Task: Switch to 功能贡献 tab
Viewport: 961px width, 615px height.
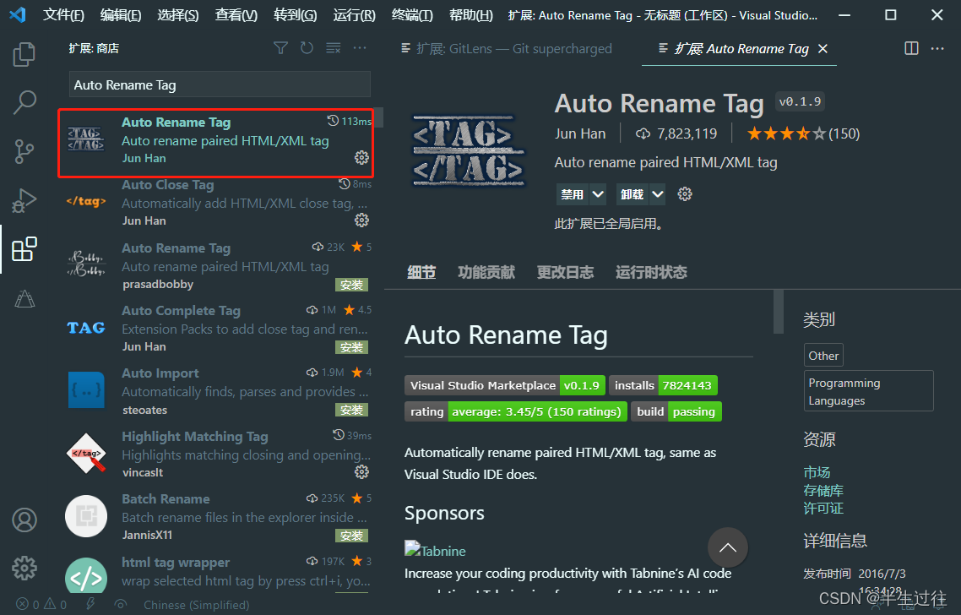Action: [x=486, y=272]
